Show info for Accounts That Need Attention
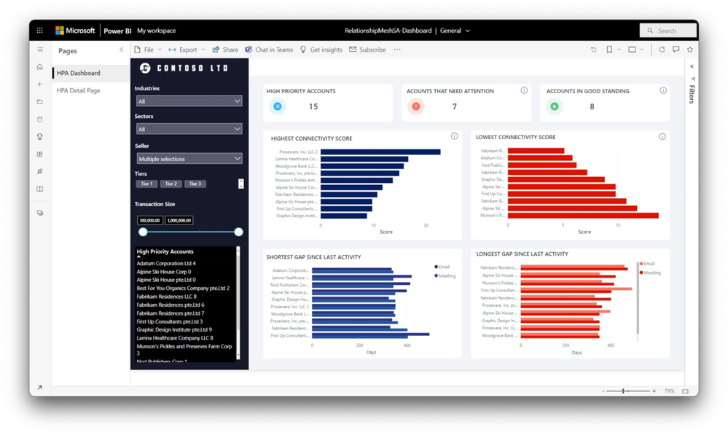Viewport: 728px width, 435px height. pos(524,90)
